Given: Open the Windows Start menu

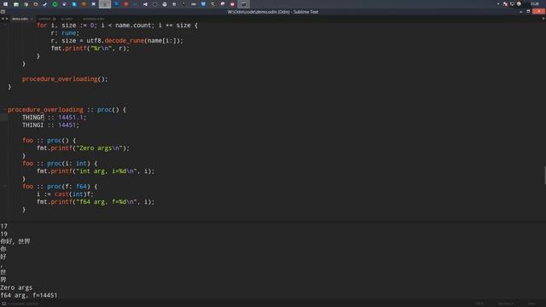Looking at the screenshot, I should tap(5, 4).
